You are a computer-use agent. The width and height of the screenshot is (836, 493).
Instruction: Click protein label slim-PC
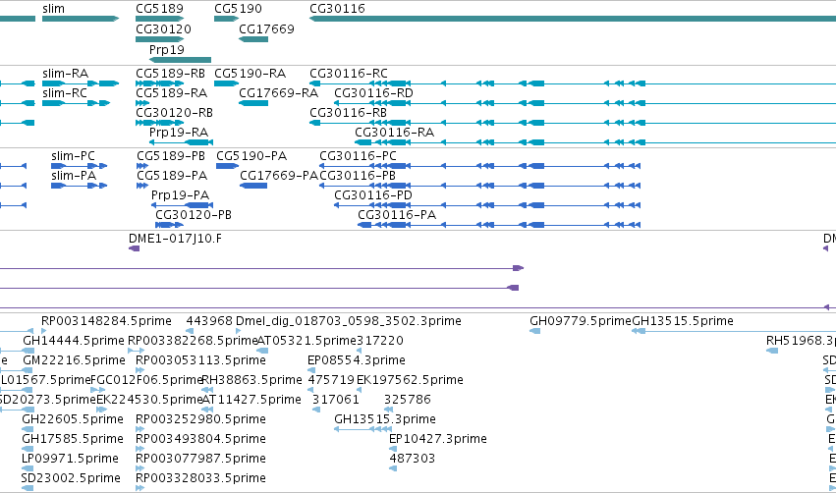(73, 155)
